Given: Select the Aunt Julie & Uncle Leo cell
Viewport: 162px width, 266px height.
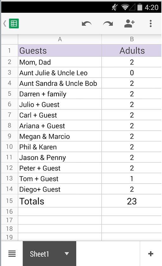Looking at the screenshot, I should pyautogui.click(x=60, y=72).
